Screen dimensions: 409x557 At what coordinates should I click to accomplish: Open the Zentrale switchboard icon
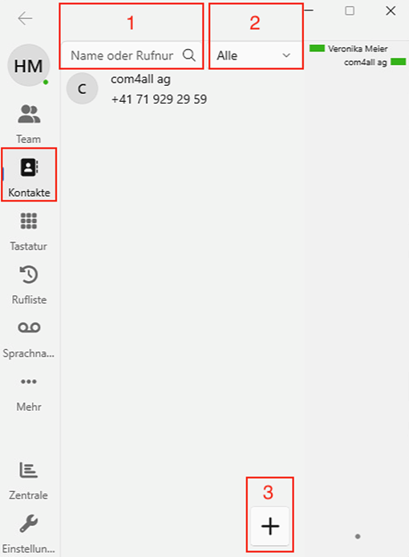pos(28,470)
